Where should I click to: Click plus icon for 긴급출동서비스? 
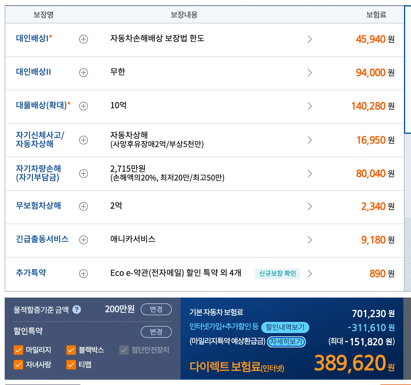click(x=84, y=240)
